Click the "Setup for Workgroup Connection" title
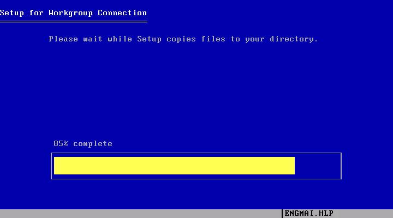 74,13
